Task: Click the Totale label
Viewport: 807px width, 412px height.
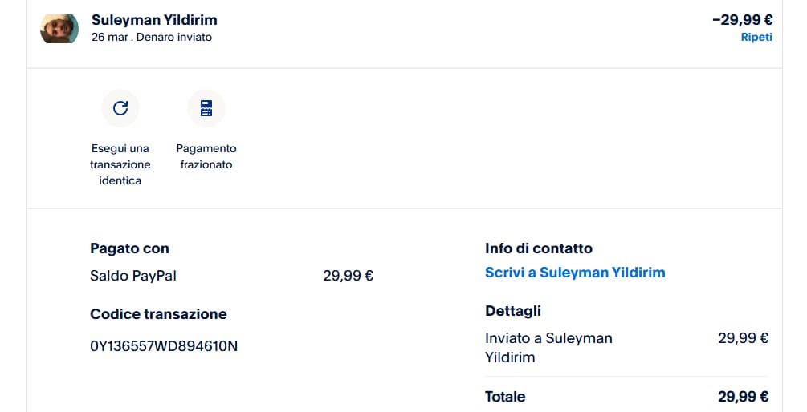Action: (505, 397)
